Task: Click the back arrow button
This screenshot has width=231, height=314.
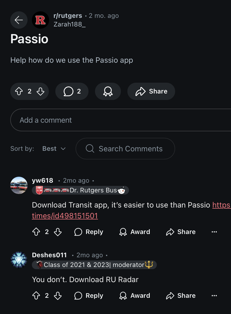Action: coord(19,20)
